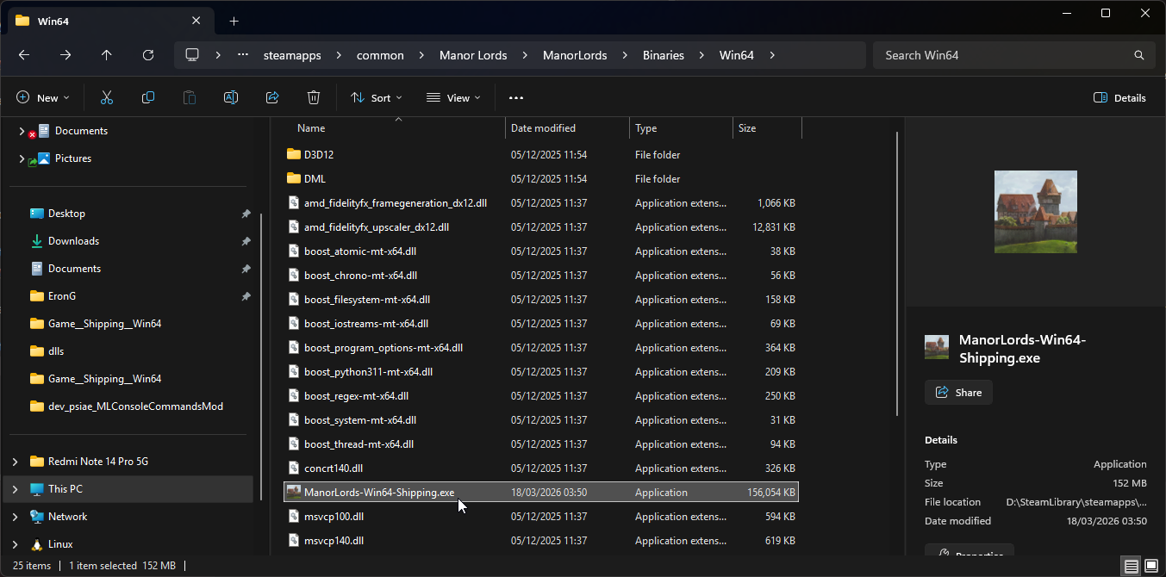Switch to details list view in status bar
The image size is (1166, 577).
(x=1131, y=566)
